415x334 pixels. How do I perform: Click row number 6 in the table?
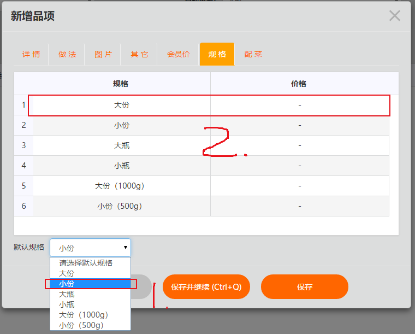click(x=24, y=206)
